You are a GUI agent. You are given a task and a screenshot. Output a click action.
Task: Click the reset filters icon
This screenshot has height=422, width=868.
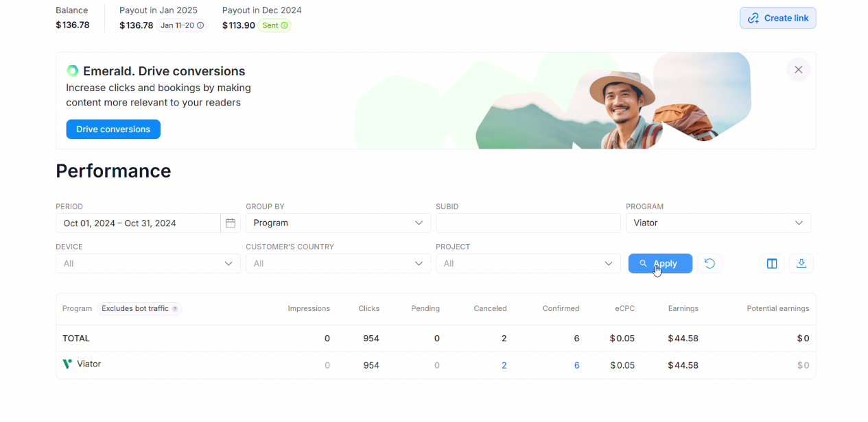coord(709,264)
